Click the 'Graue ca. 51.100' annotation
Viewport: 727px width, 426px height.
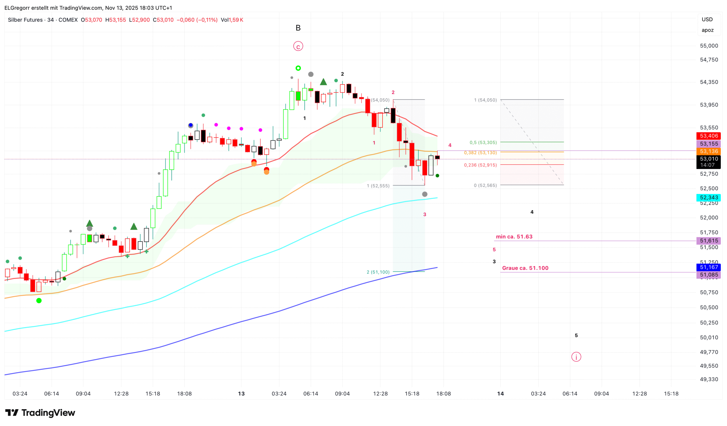point(525,268)
